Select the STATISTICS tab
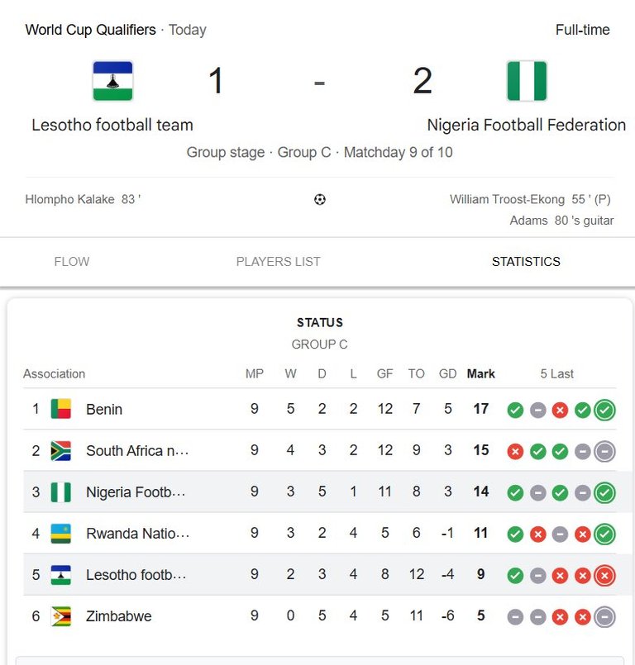 pyautogui.click(x=526, y=262)
